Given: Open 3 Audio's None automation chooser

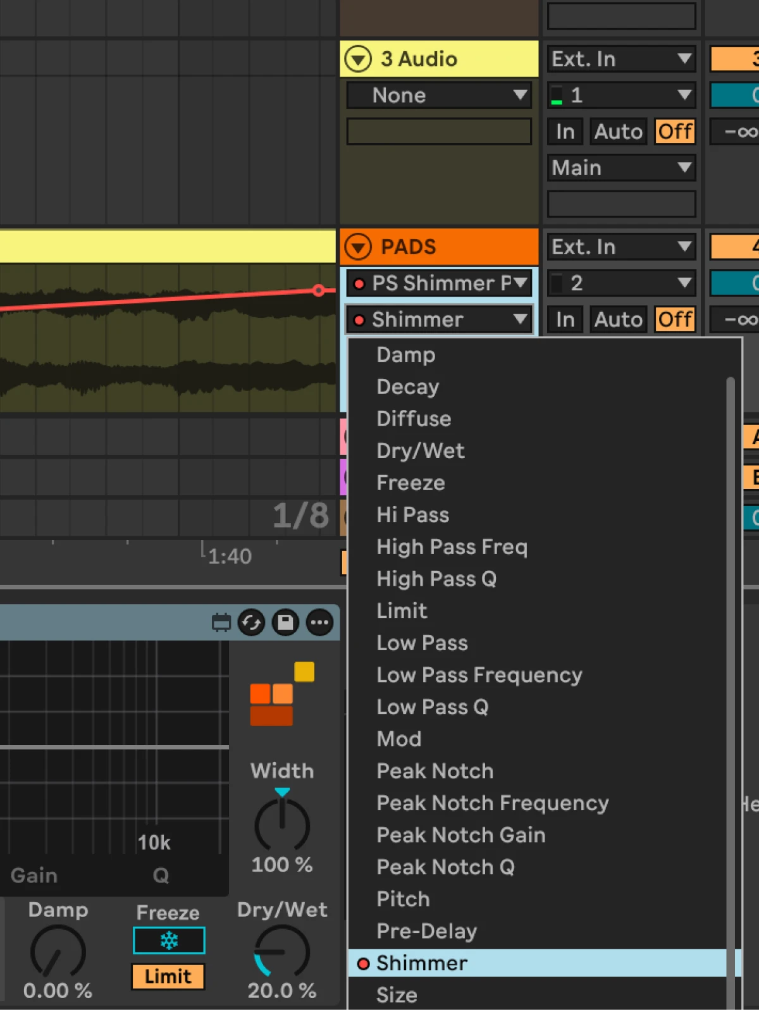Looking at the screenshot, I should pos(440,96).
